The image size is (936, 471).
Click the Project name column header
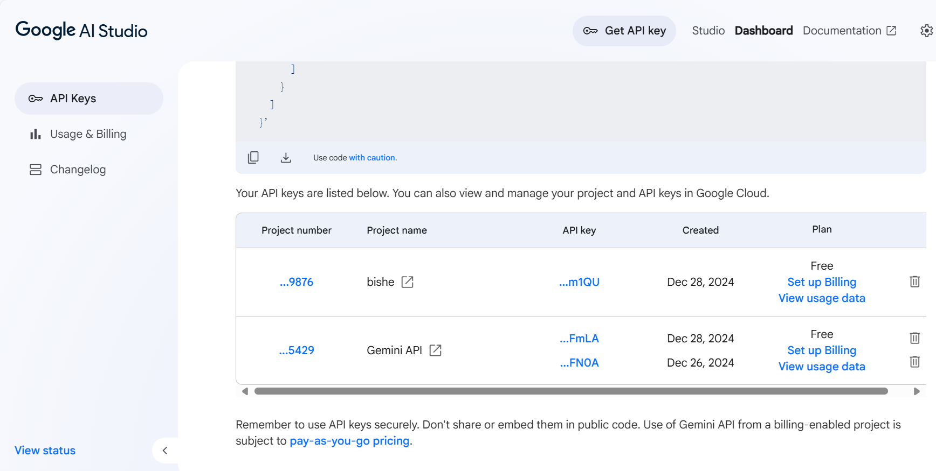click(x=397, y=230)
